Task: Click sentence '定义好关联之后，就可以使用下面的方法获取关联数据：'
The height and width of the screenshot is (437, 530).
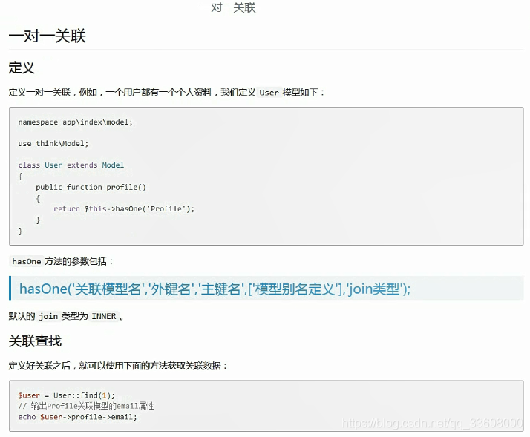Action: click(118, 366)
